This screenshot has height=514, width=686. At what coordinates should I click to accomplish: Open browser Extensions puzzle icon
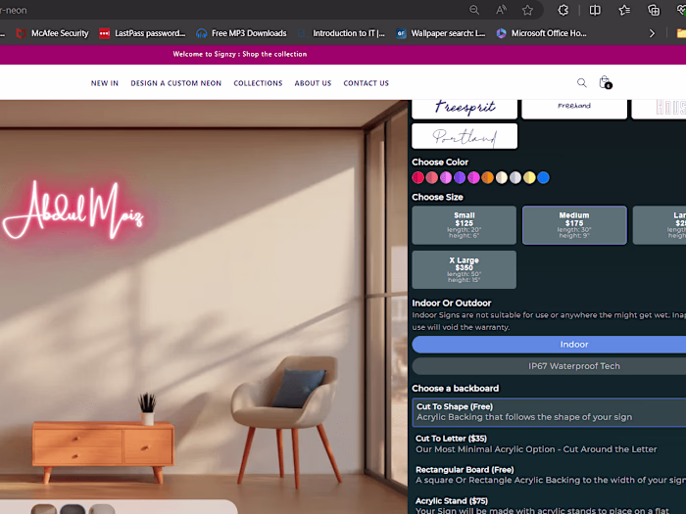point(563,10)
